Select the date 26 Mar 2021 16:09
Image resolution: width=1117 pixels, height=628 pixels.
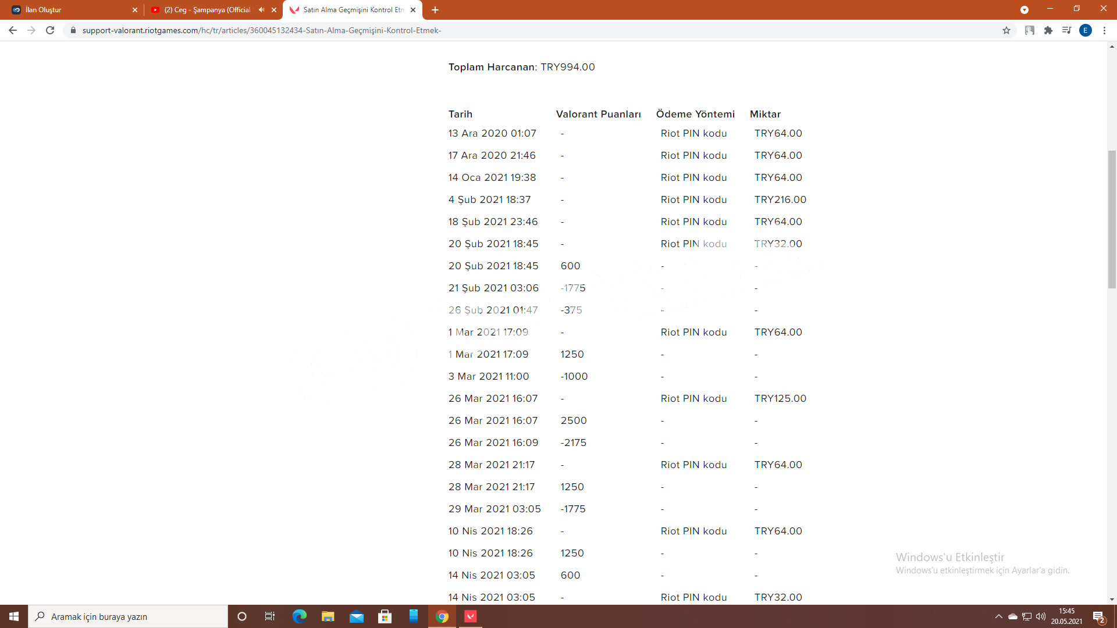pos(493,443)
